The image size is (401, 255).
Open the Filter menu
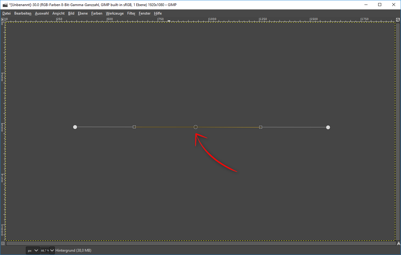click(131, 13)
